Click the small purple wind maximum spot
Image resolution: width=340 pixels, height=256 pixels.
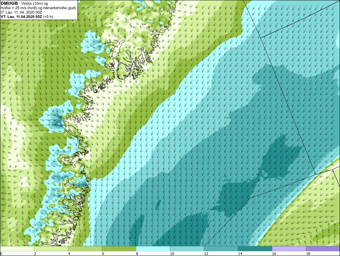[59, 123]
